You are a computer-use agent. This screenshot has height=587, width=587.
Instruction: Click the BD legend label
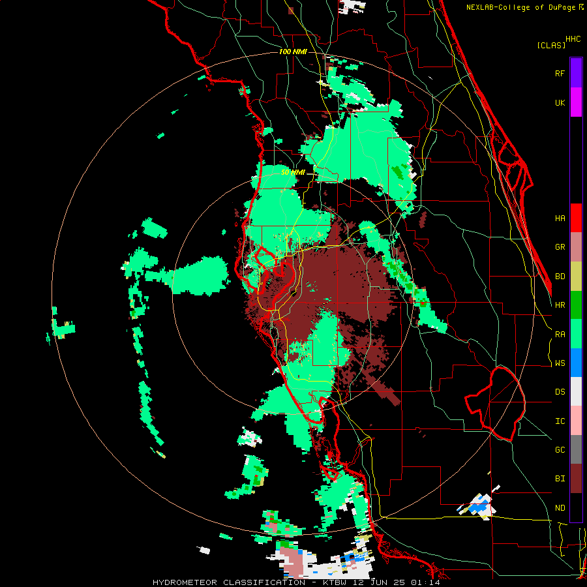(560, 277)
